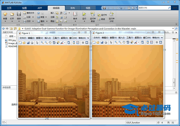Open 工具(T) menu in Figure 2
The height and width of the screenshot is (126, 180).
point(130,38)
